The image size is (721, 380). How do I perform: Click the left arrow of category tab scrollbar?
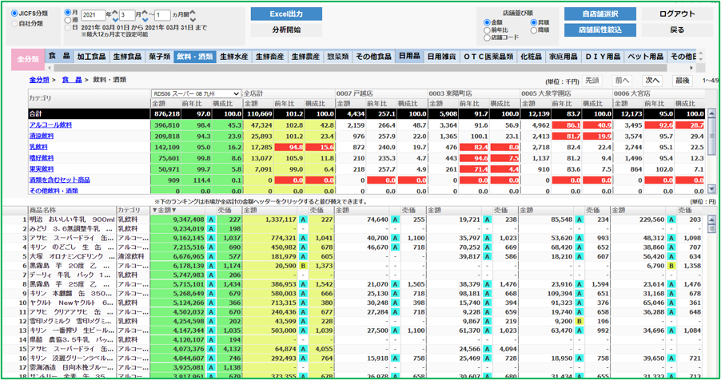click(50, 68)
